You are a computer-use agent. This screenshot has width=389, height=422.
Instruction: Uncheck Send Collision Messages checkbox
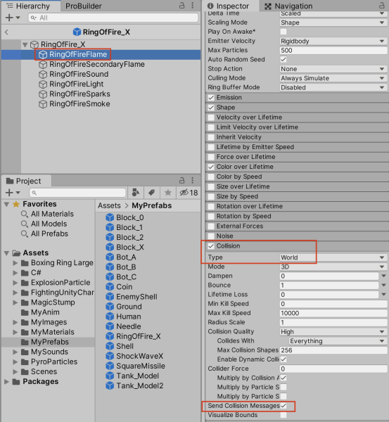click(x=283, y=406)
